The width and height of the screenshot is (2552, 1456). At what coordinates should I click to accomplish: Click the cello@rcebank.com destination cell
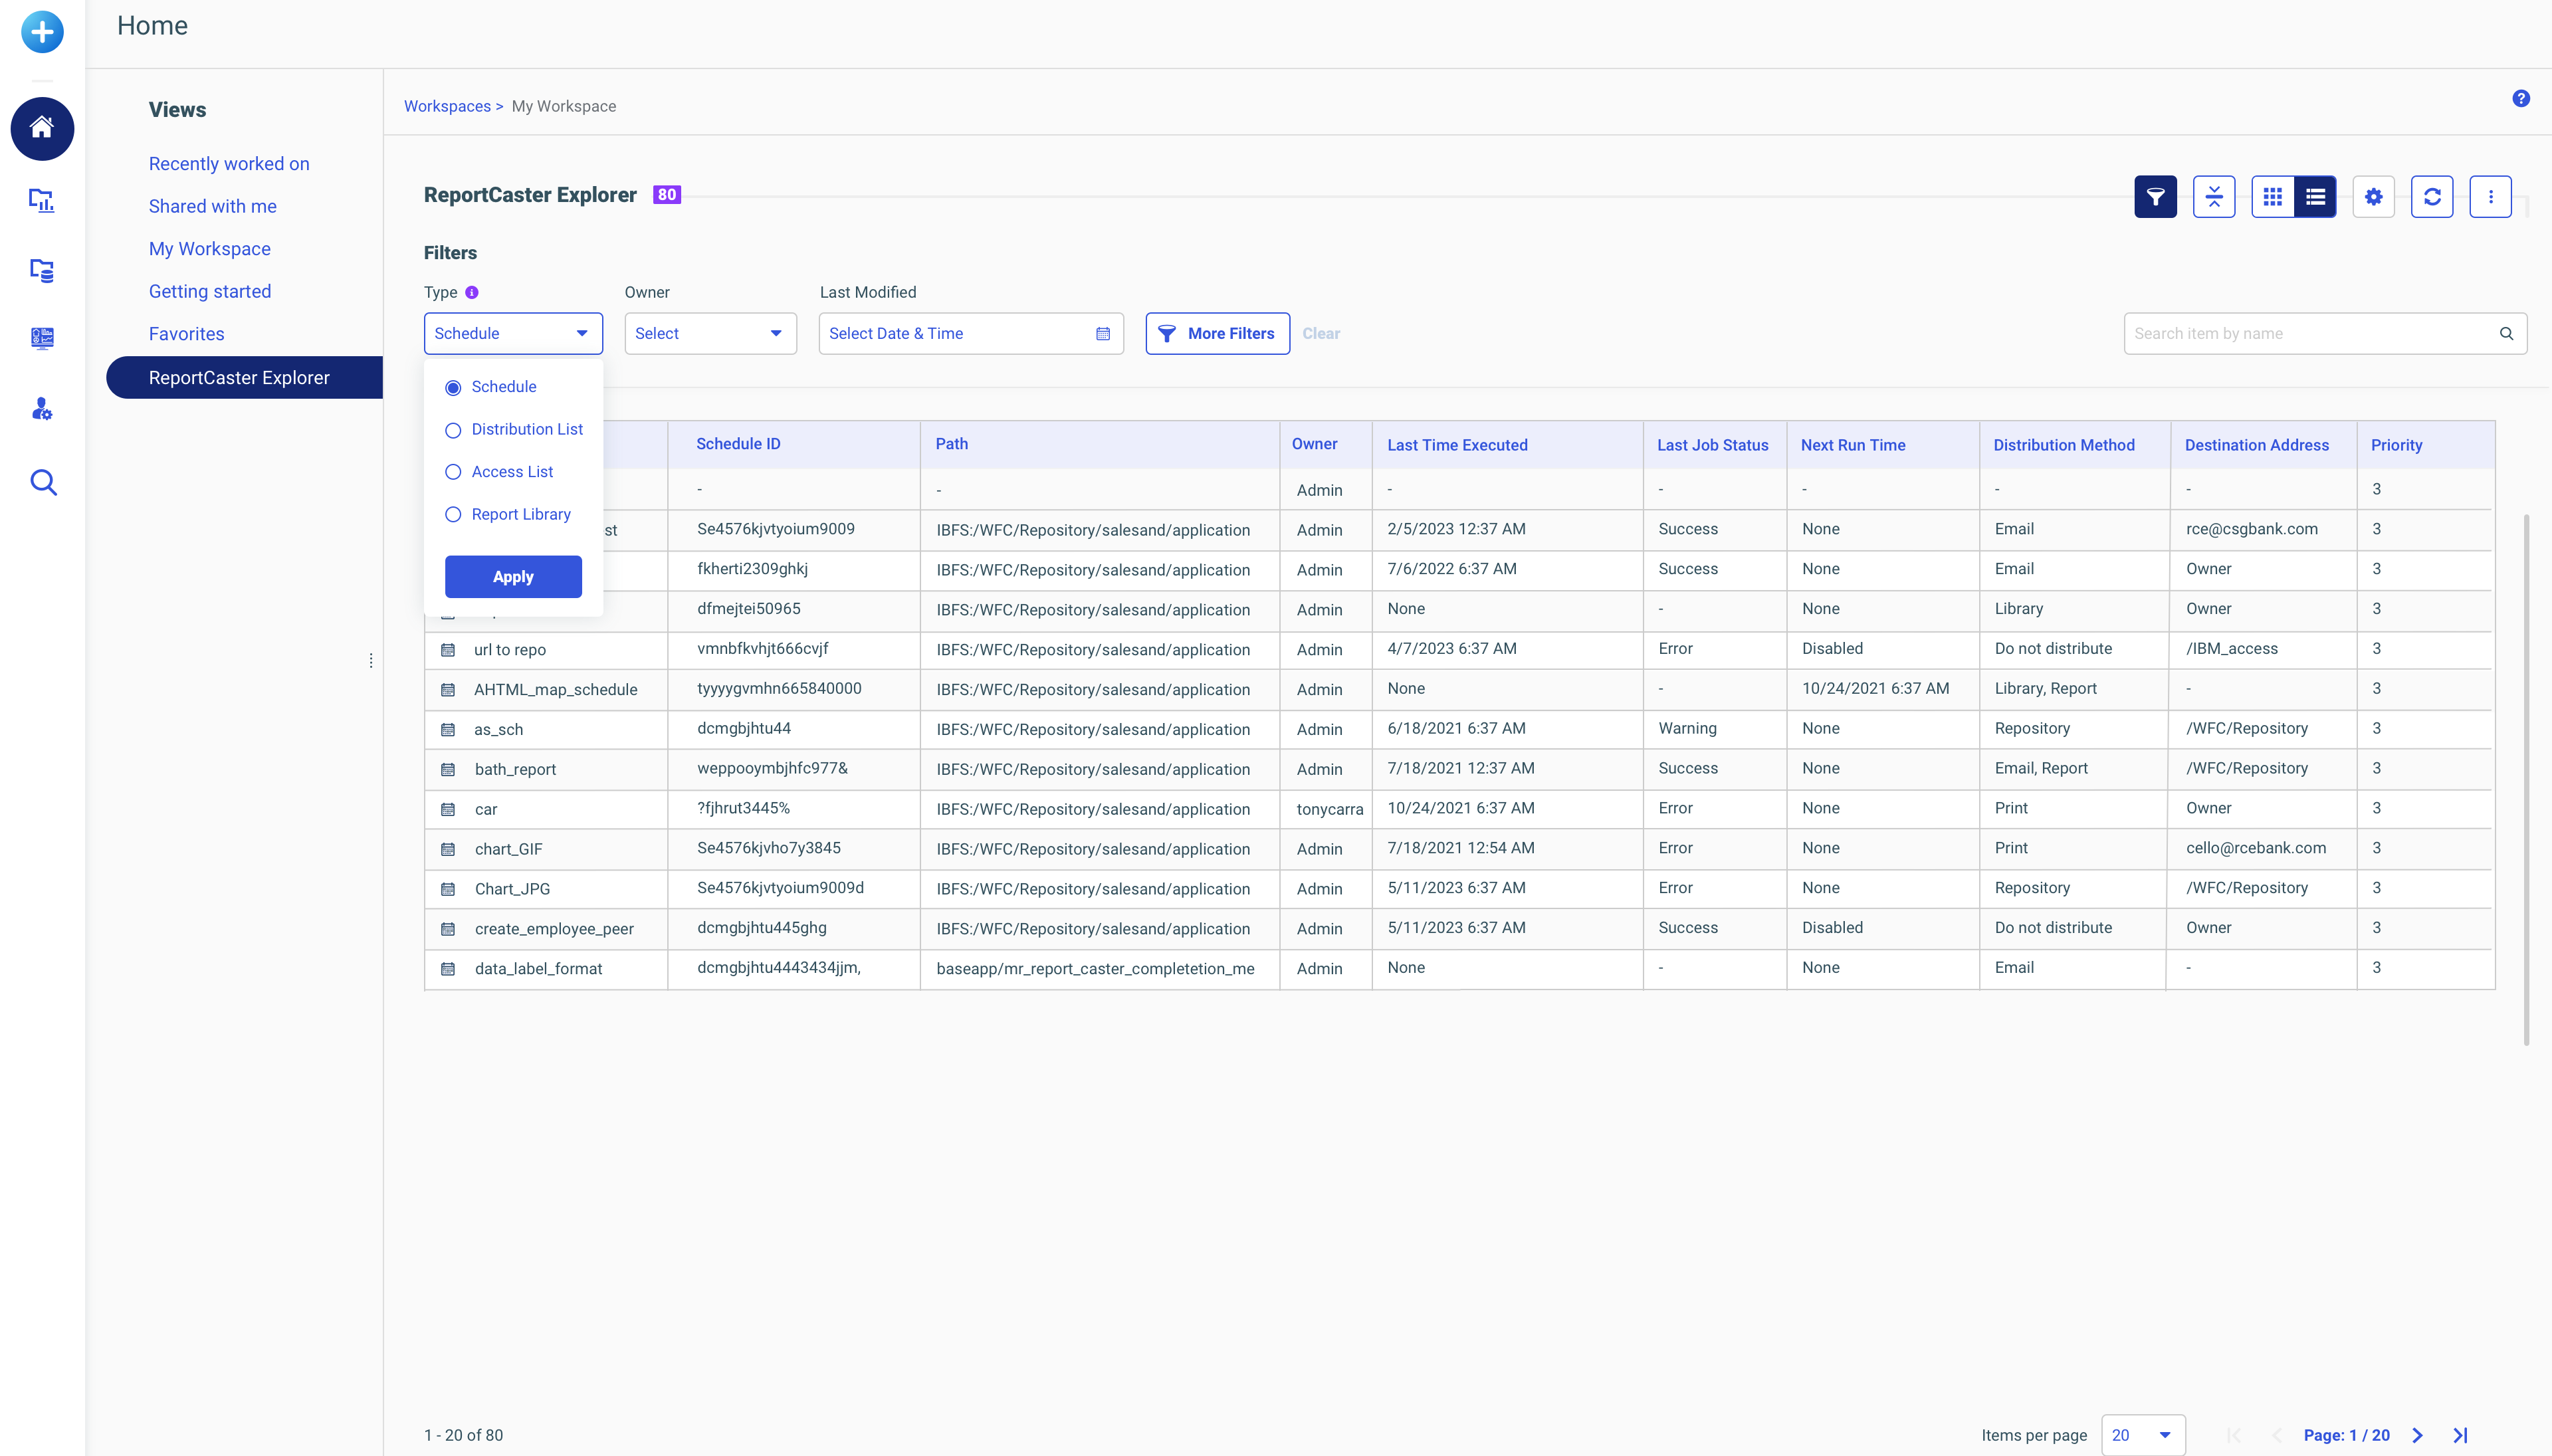coord(2255,848)
